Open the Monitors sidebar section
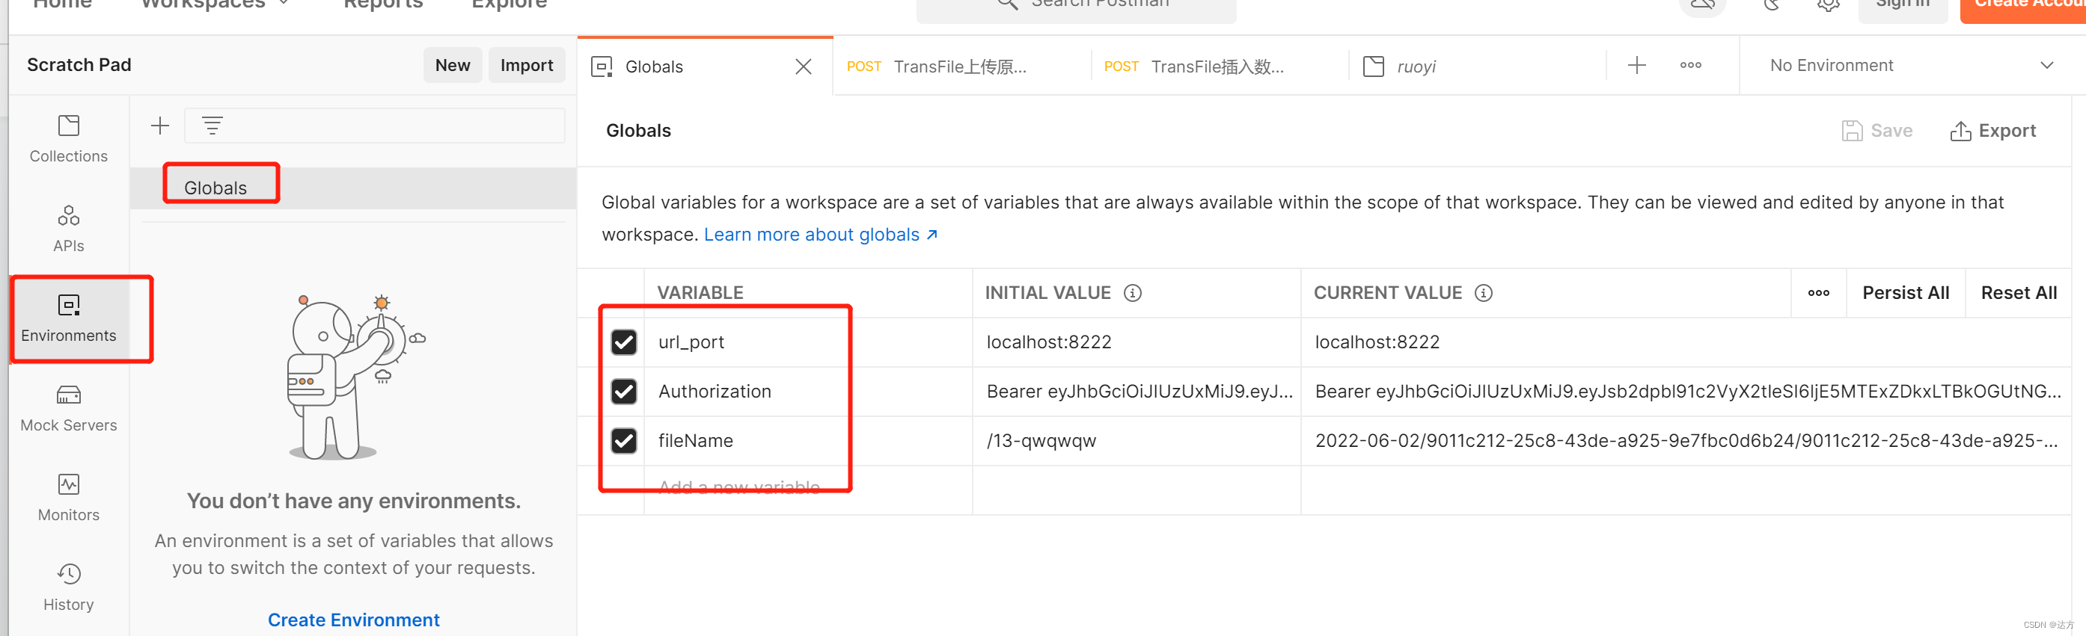The width and height of the screenshot is (2086, 636). click(69, 498)
